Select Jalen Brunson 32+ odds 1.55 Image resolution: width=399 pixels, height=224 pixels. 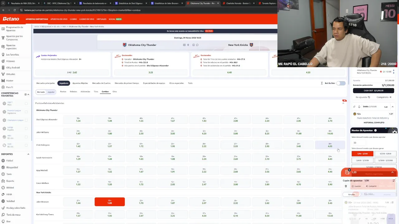click(110, 202)
